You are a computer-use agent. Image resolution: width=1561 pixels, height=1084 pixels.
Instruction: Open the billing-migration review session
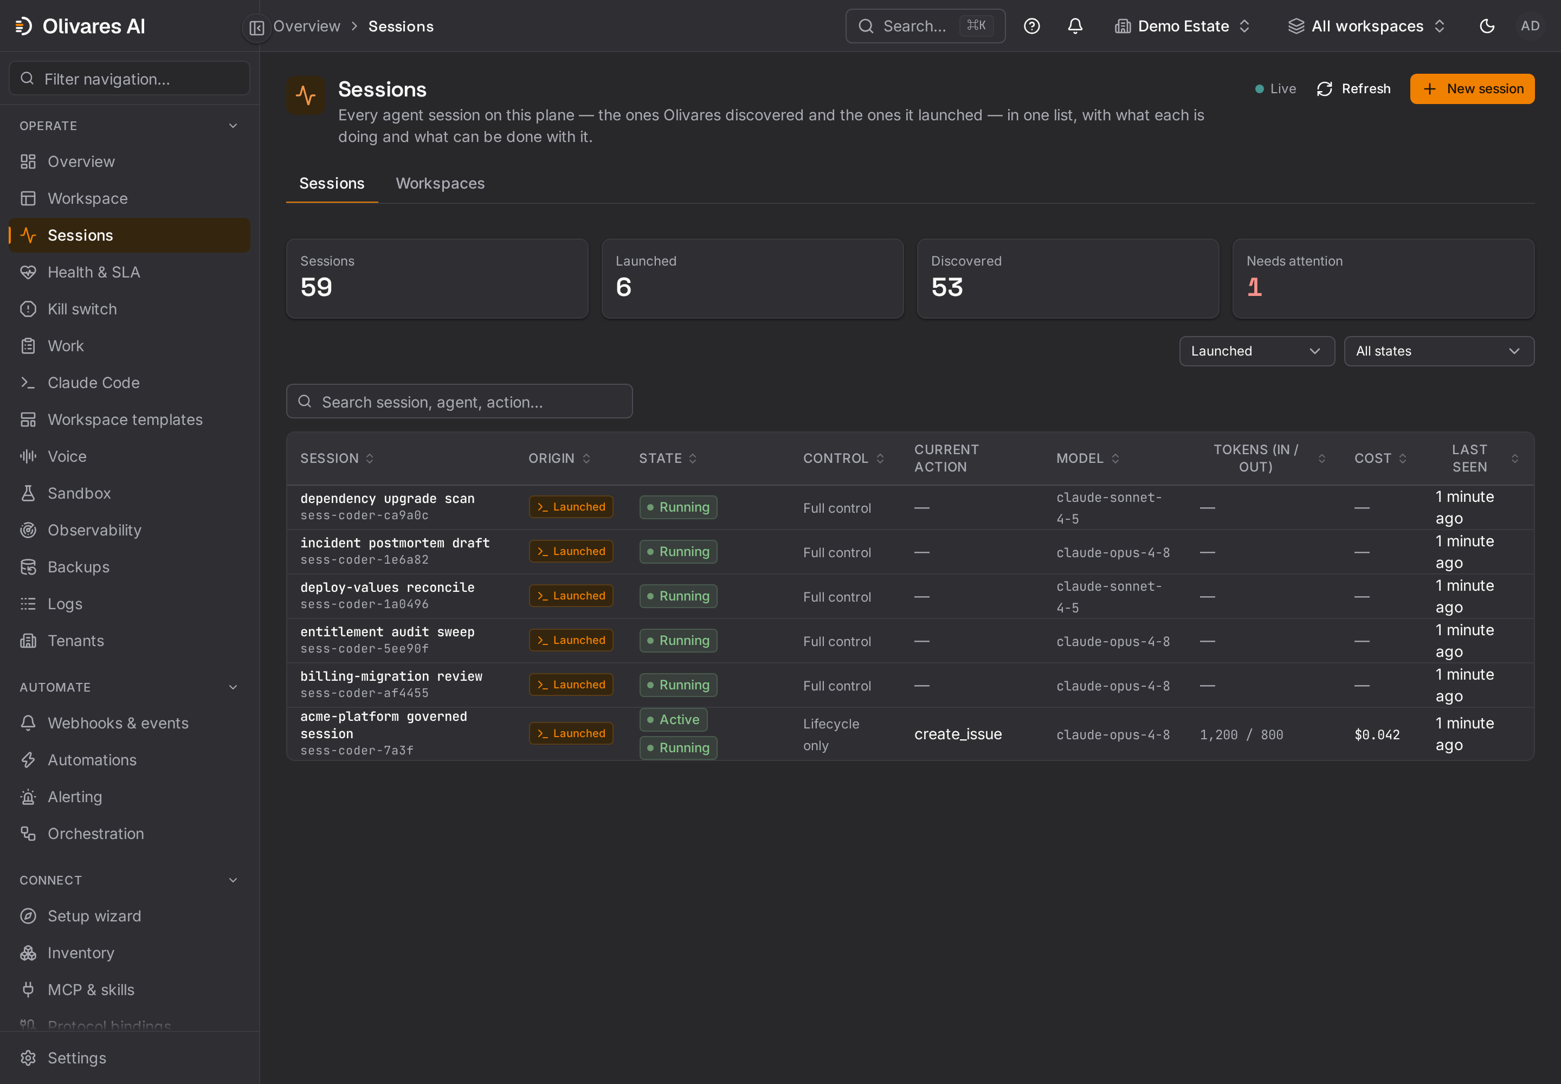(909, 685)
